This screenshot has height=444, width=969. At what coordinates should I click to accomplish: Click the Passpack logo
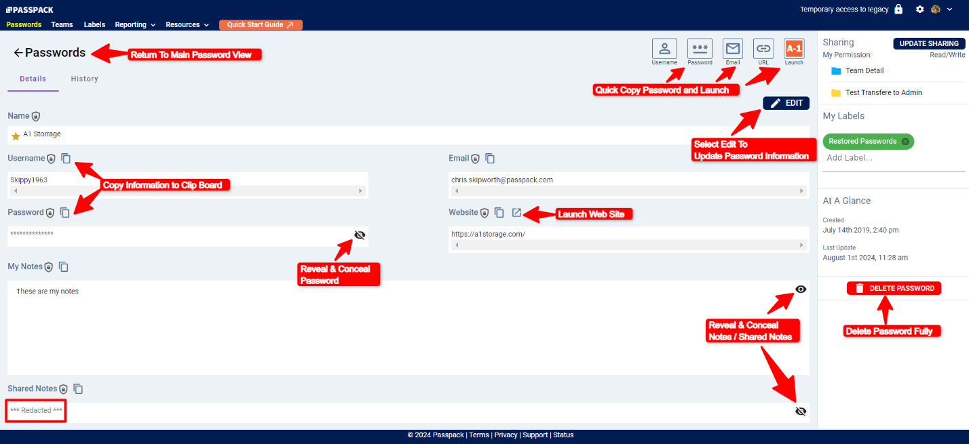click(x=29, y=9)
